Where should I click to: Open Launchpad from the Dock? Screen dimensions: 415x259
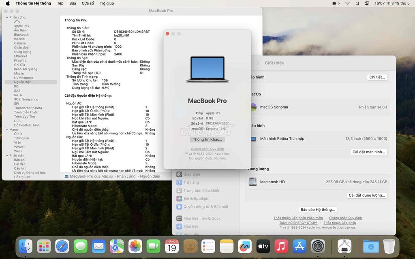44,246
